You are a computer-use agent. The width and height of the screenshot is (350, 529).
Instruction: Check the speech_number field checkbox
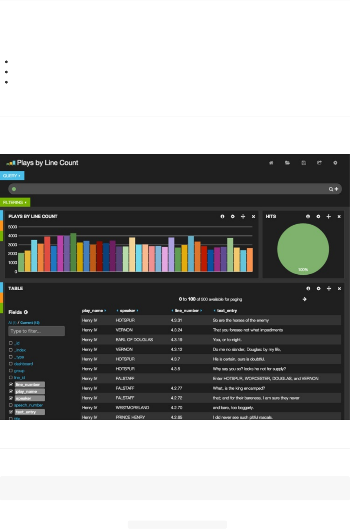click(x=11, y=405)
